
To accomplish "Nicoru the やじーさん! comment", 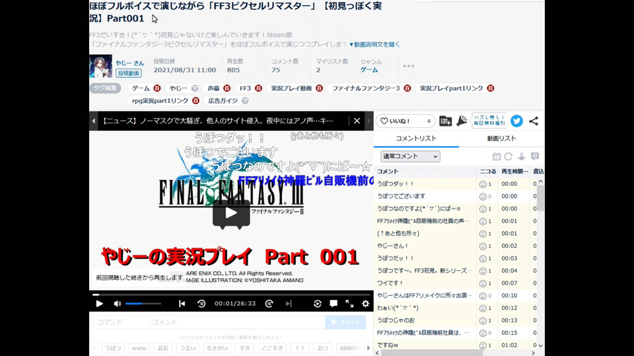I will pos(483,246).
